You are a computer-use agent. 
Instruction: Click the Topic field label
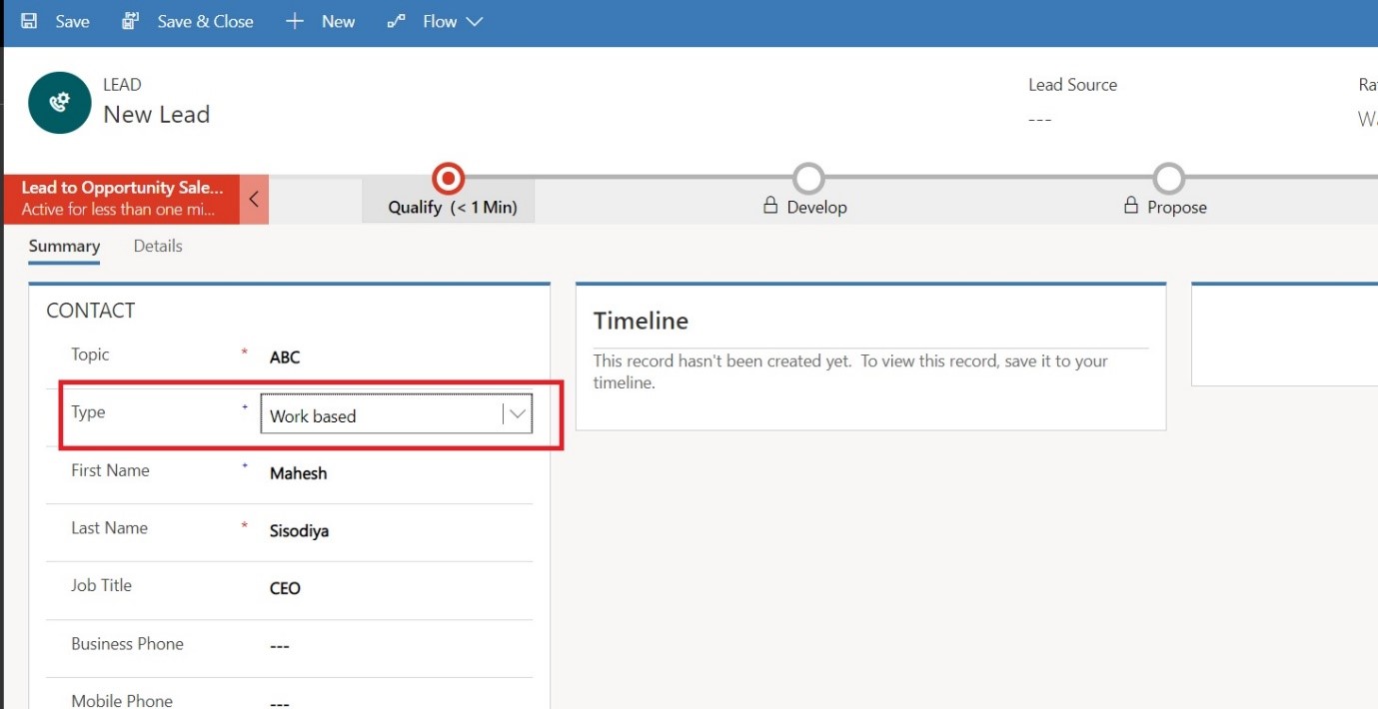(90, 354)
